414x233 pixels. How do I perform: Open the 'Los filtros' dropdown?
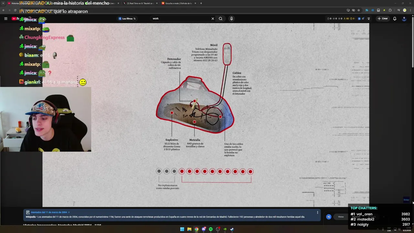(x=127, y=19)
